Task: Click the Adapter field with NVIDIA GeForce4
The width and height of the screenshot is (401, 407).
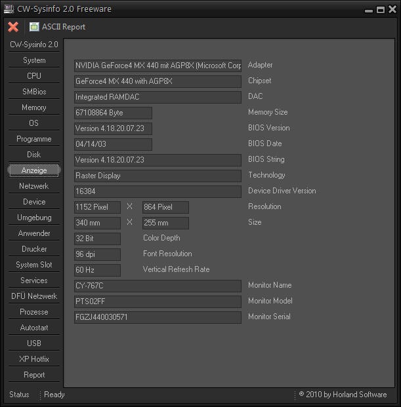Action: (x=158, y=66)
